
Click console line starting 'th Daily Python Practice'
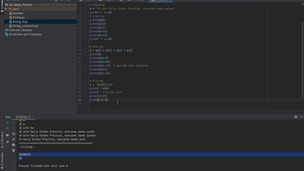[x=52, y=139]
